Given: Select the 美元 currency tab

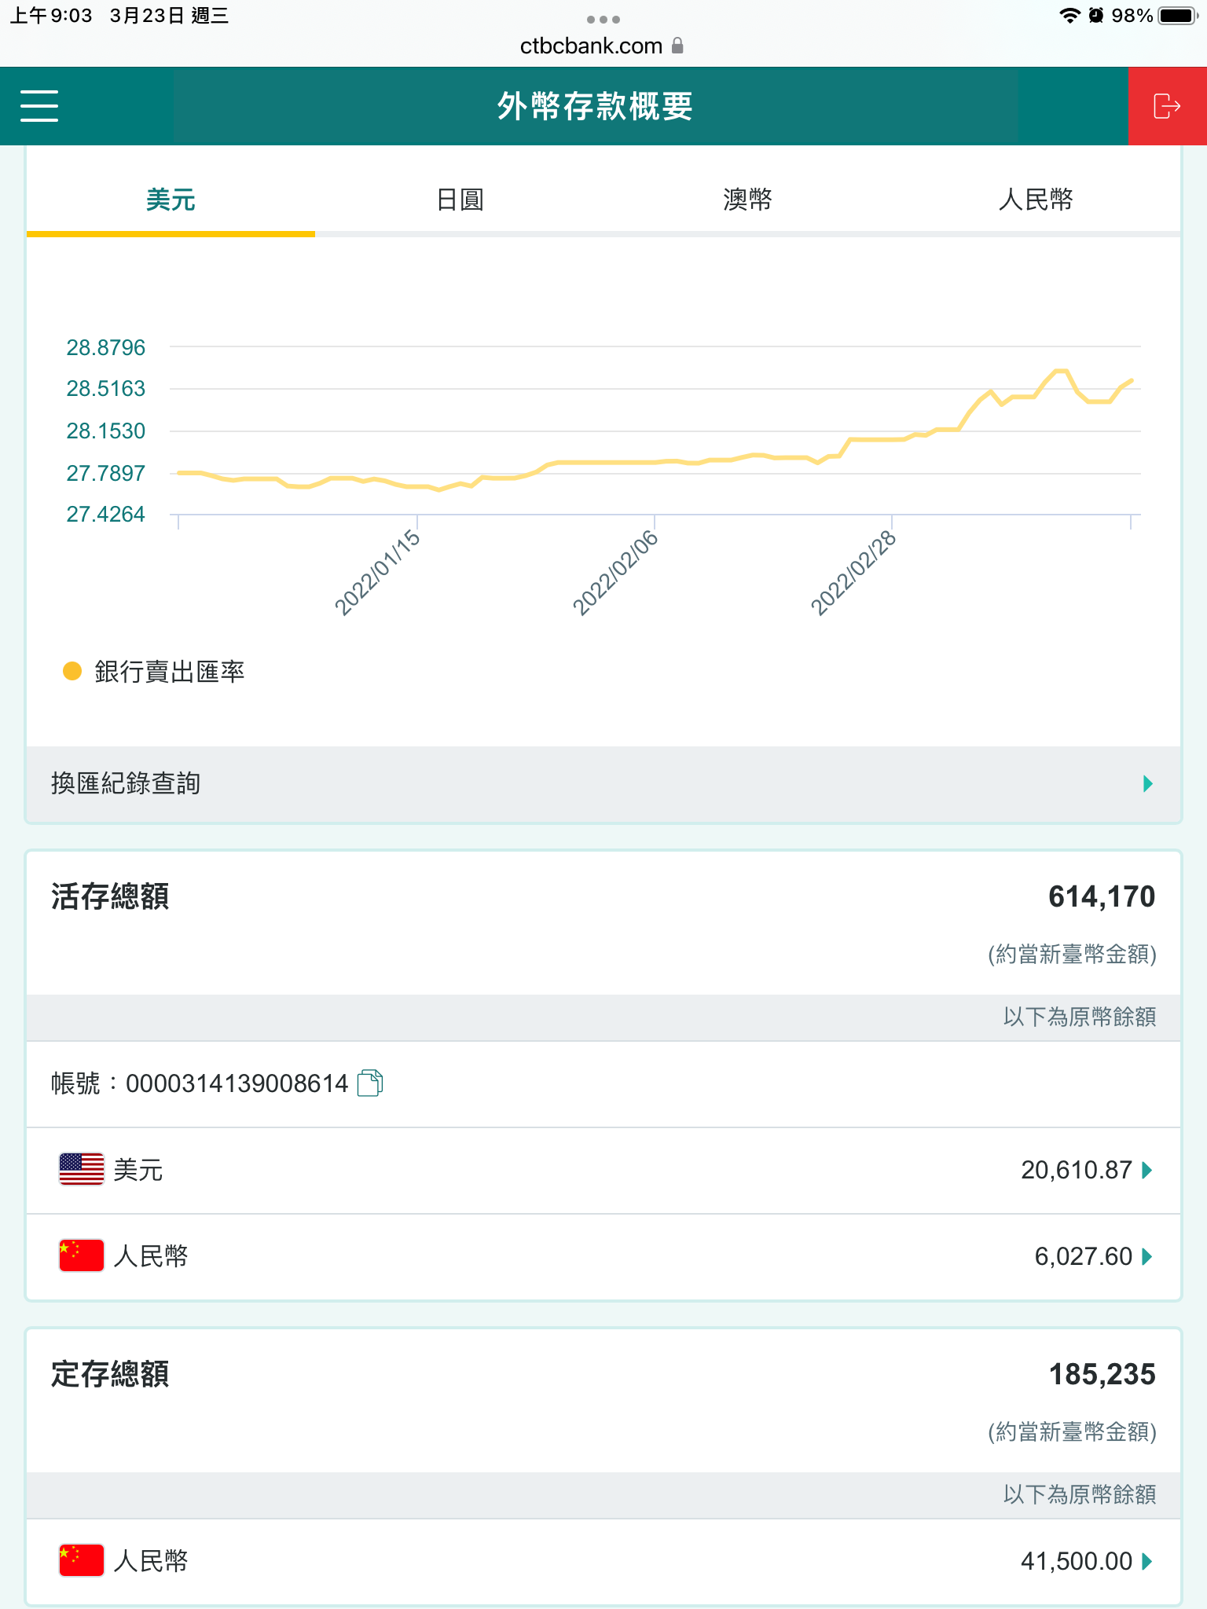Looking at the screenshot, I should pyautogui.click(x=171, y=200).
